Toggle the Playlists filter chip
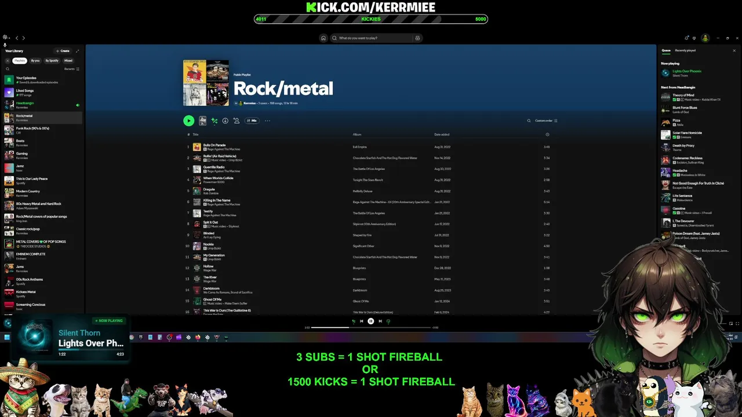The width and height of the screenshot is (742, 417). [x=20, y=60]
